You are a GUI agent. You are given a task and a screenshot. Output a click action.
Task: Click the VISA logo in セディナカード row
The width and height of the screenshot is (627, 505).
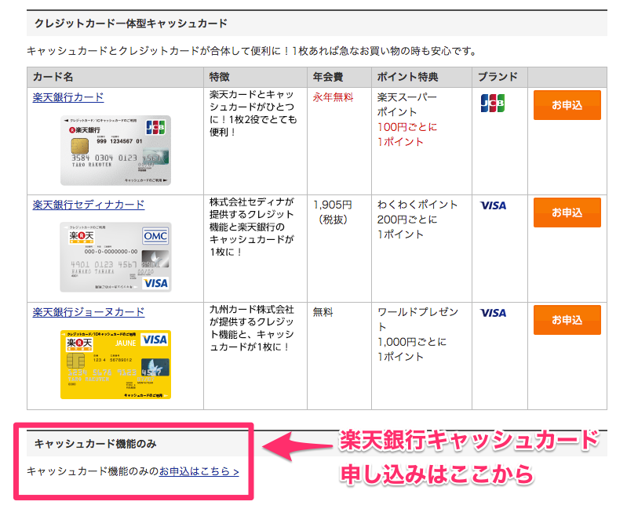(x=494, y=205)
